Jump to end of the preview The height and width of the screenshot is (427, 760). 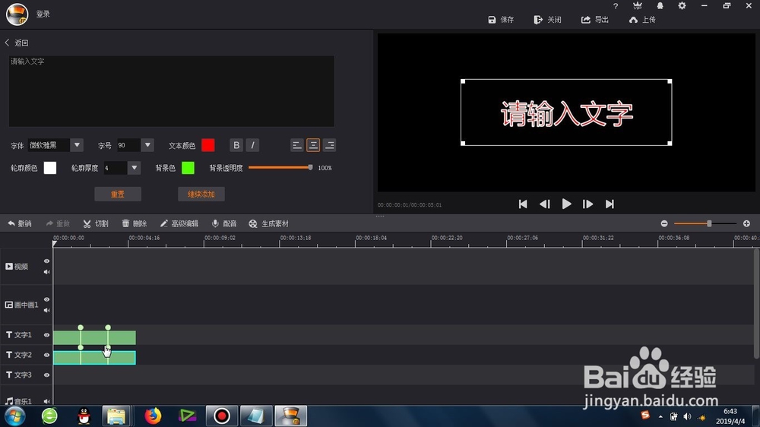pyautogui.click(x=610, y=204)
